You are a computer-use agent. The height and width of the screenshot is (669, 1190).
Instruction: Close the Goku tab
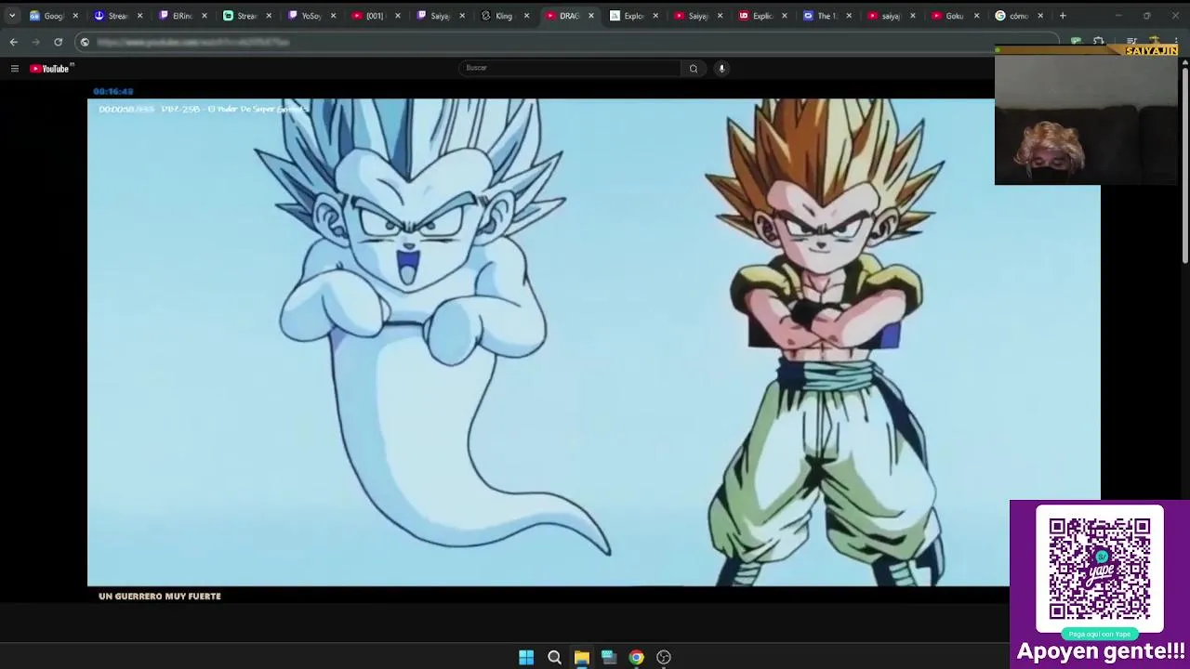pos(976,16)
